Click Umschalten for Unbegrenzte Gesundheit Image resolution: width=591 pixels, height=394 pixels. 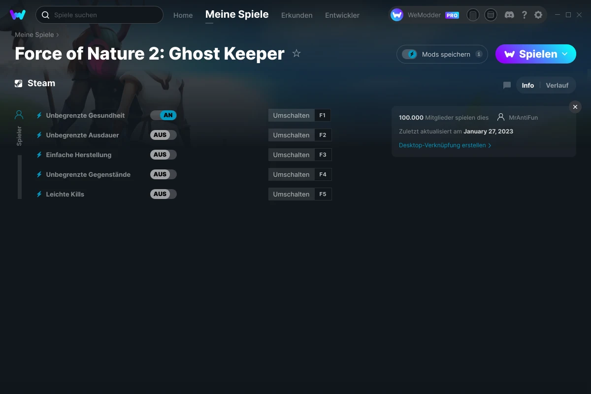pyautogui.click(x=291, y=115)
